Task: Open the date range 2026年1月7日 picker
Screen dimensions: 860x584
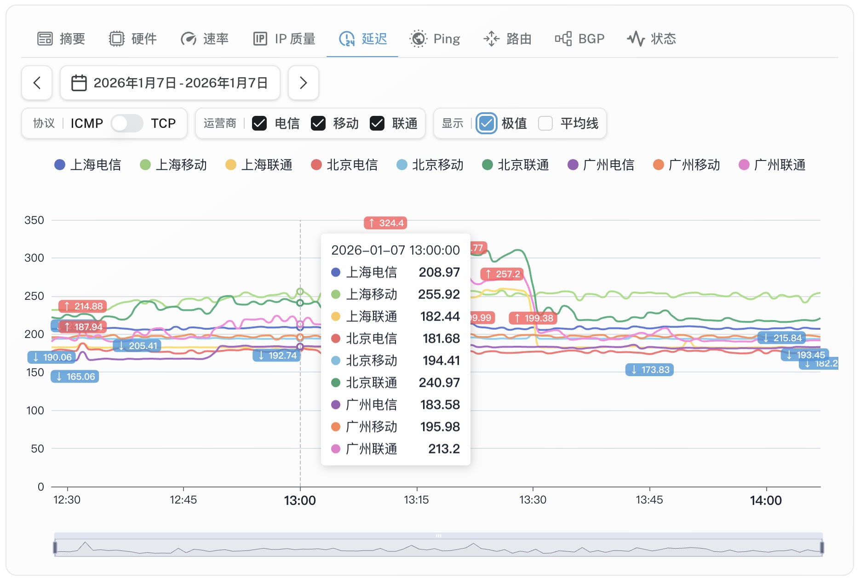Action: coord(170,83)
